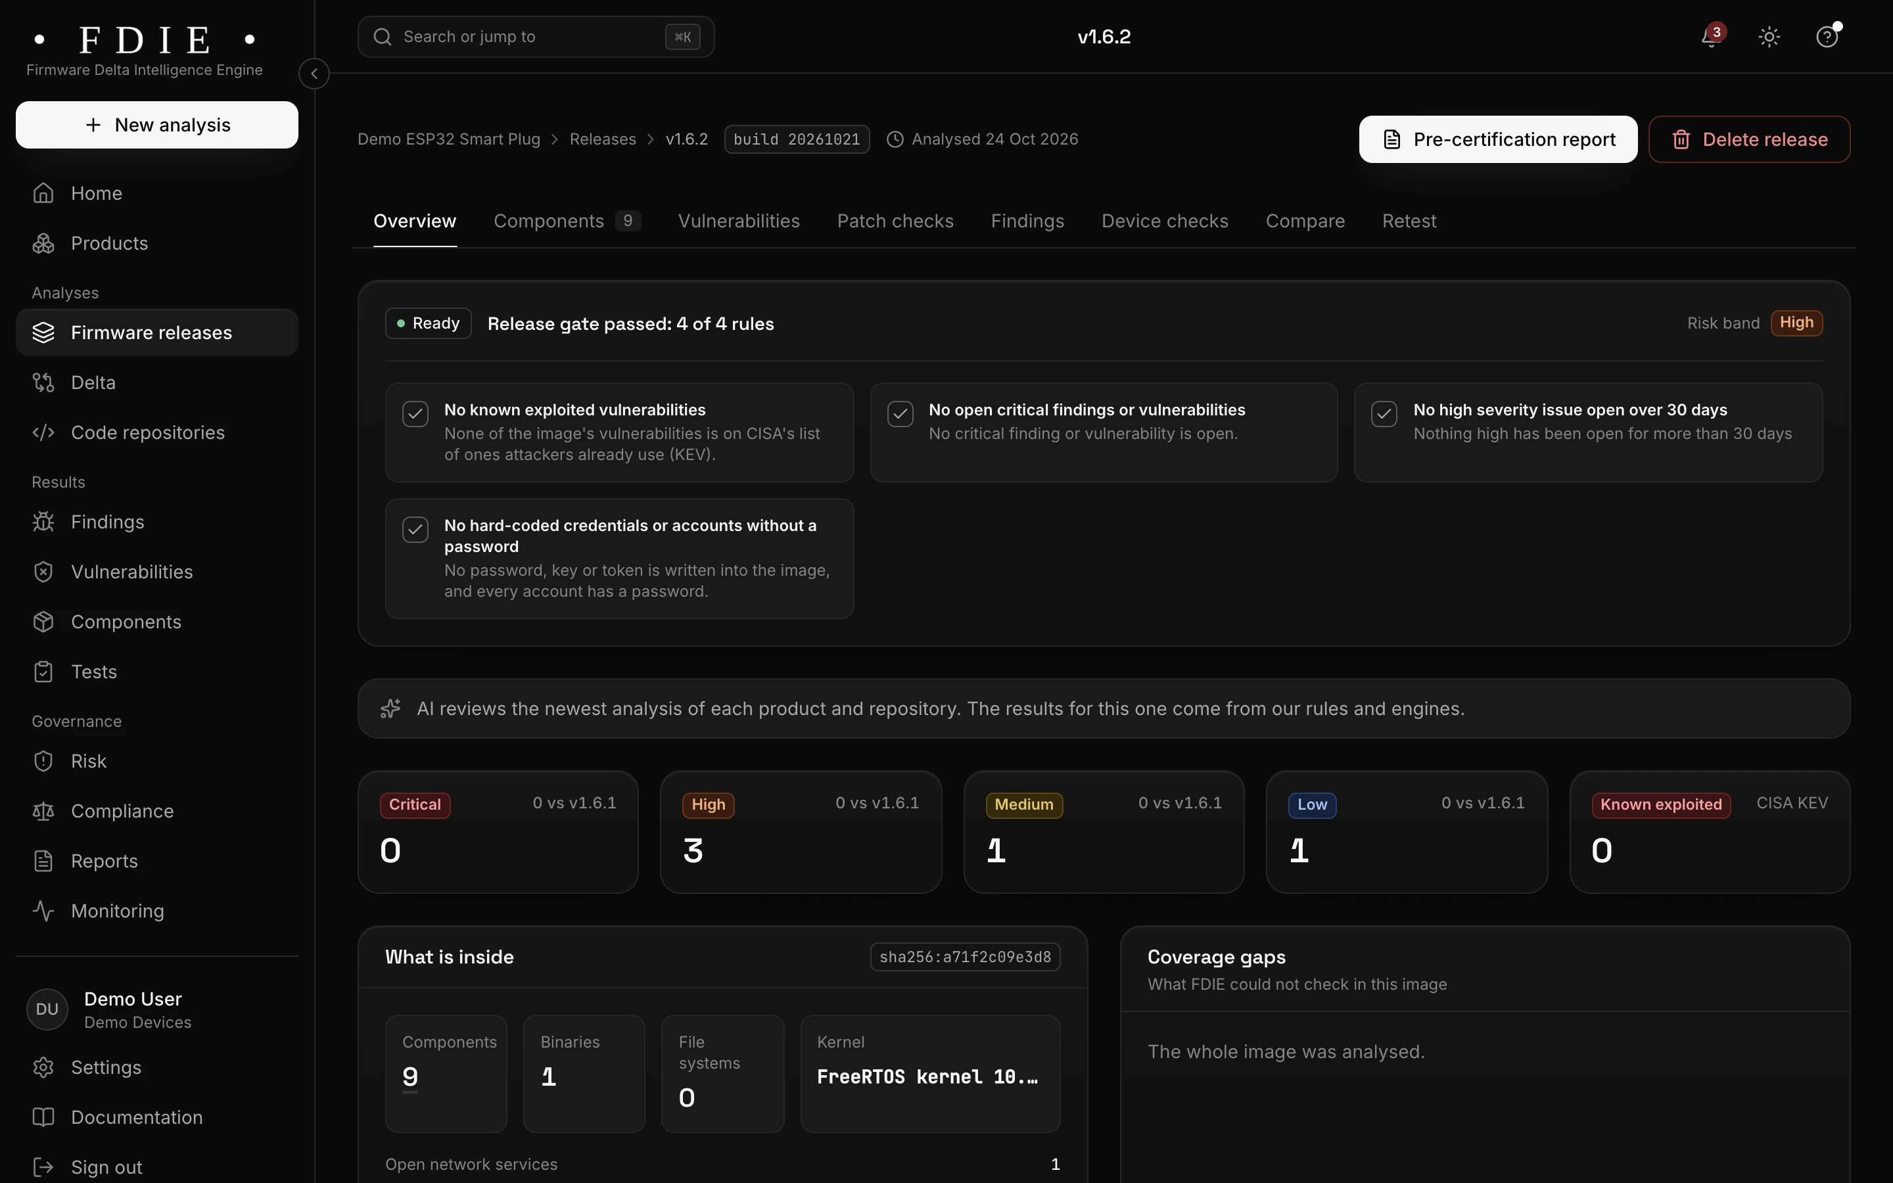Click the New analysis button

[x=157, y=125]
